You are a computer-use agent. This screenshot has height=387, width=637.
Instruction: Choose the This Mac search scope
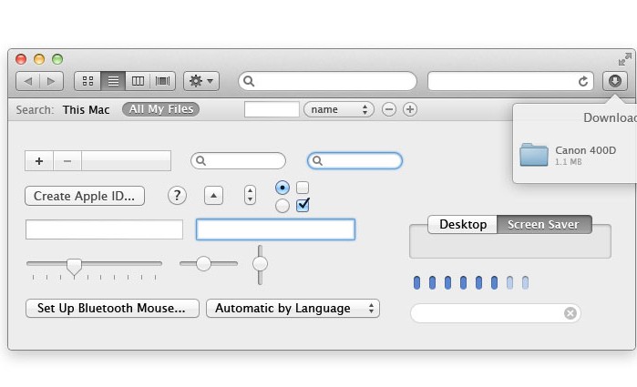[x=87, y=109]
